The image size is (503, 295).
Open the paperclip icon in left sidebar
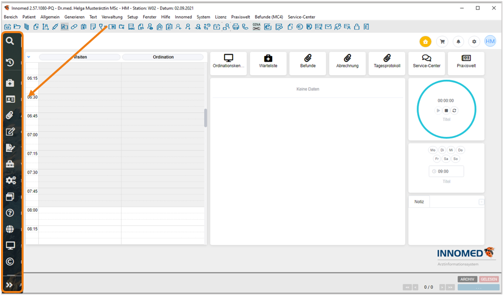pyautogui.click(x=10, y=115)
